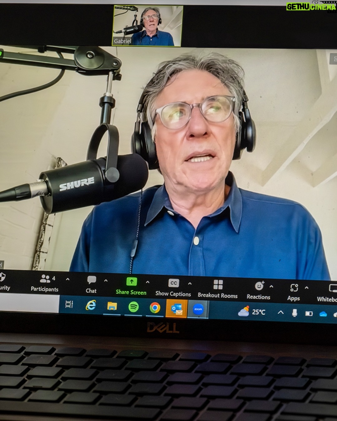Screen dimensions: 337x421
Task: Launch Internet Explorer from the taskbar
Action: [x=91, y=305]
